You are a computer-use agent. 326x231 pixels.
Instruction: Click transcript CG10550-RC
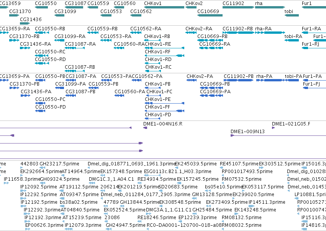pyautogui.click(x=50, y=52)
